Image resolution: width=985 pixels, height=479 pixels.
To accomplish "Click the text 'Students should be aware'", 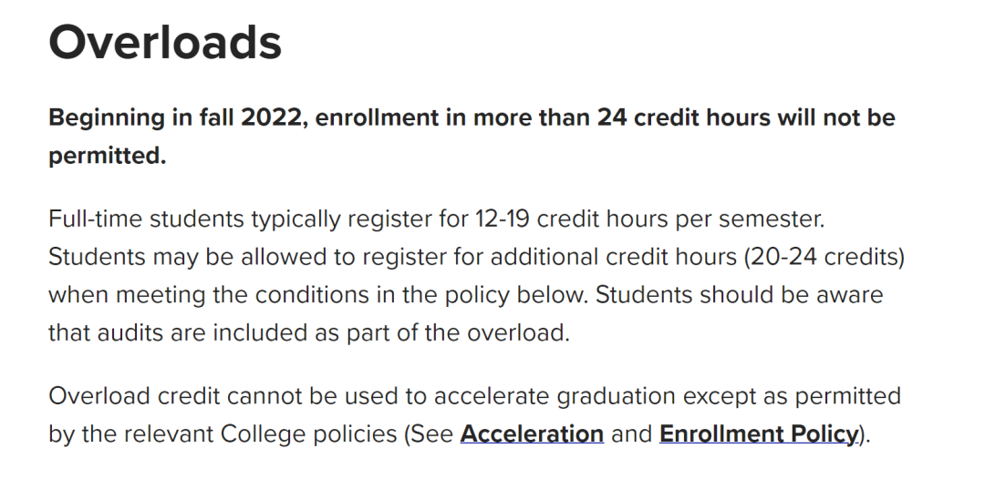I will 740,295.
